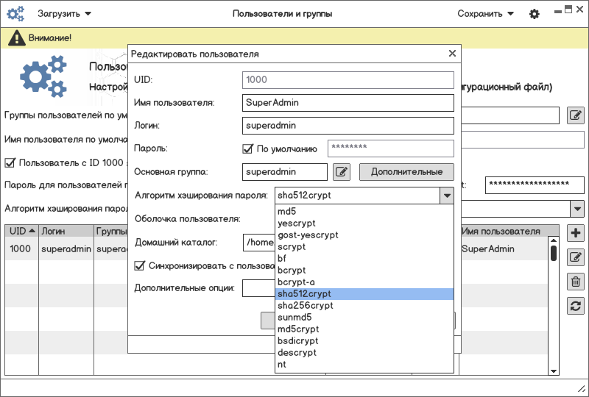Screen dimensions: 589x397
Task: Toggle the "Синхронизировать" checkbox
Action: coord(140,265)
